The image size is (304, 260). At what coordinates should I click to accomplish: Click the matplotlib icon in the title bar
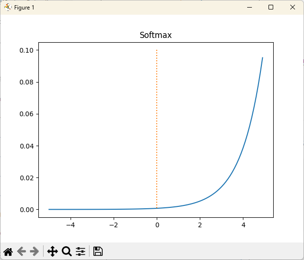8,7
